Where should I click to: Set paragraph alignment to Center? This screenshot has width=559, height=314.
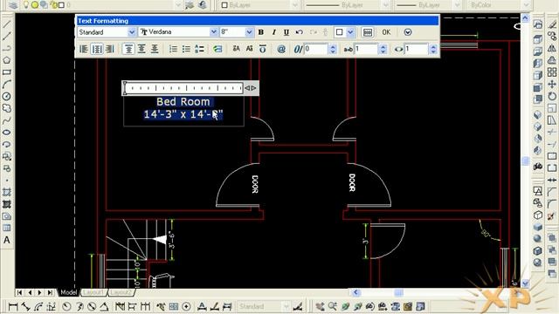(97, 49)
